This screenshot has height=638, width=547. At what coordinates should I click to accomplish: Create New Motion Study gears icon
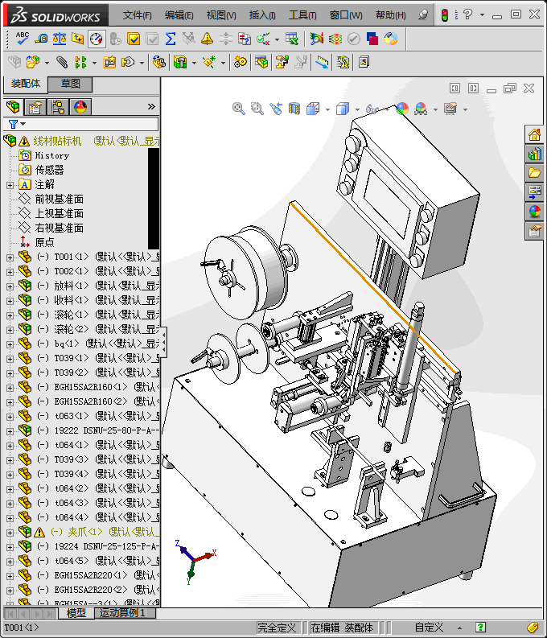[x=241, y=62]
